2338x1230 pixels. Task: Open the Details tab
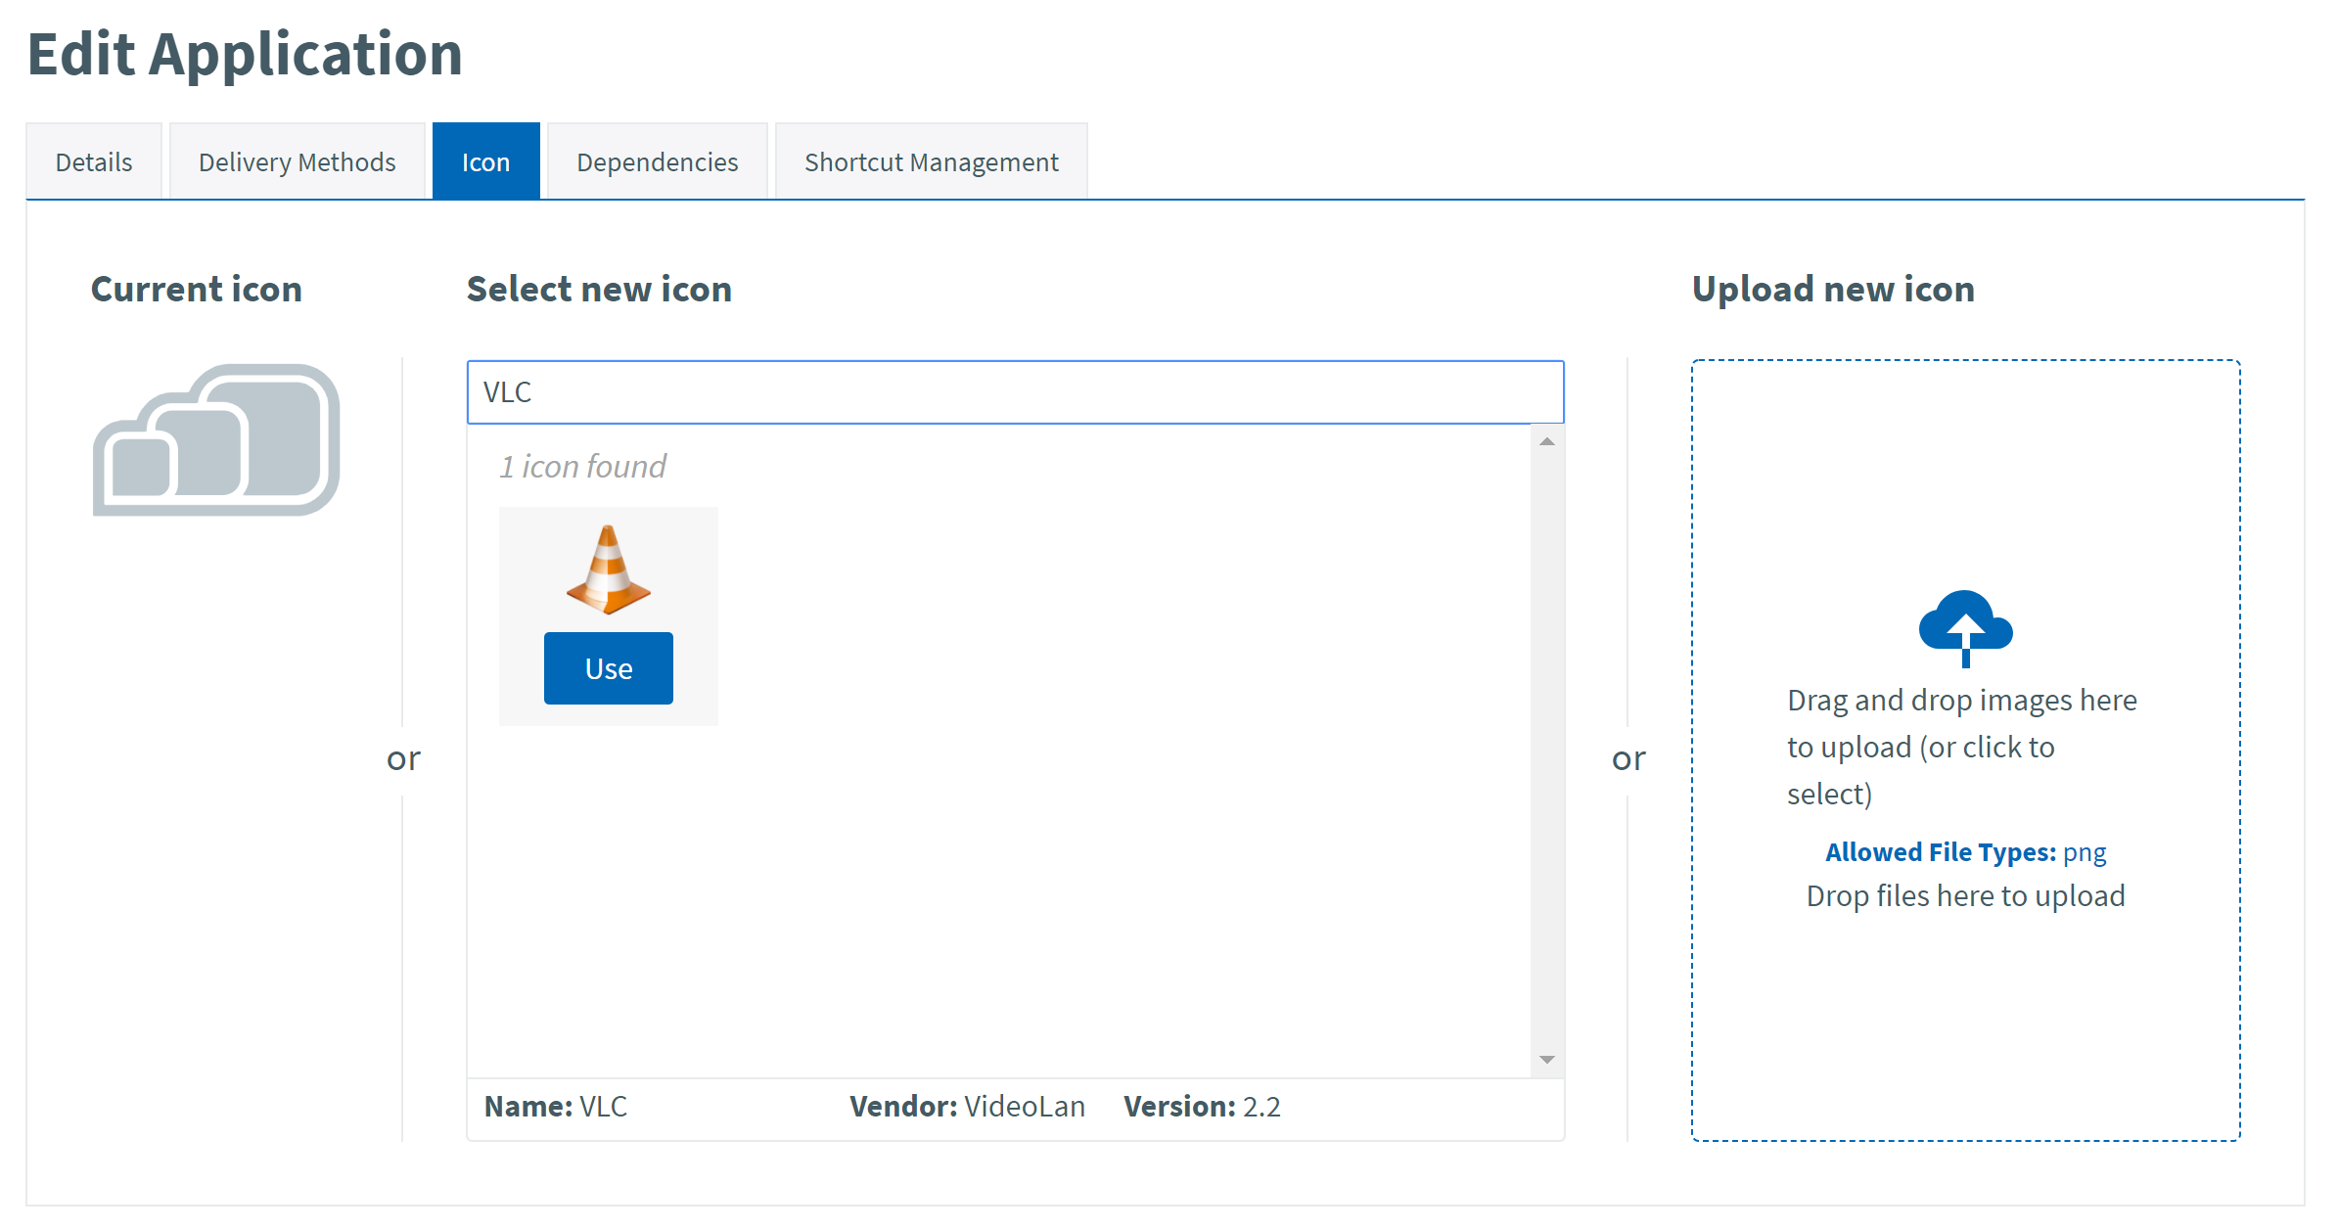point(94,161)
